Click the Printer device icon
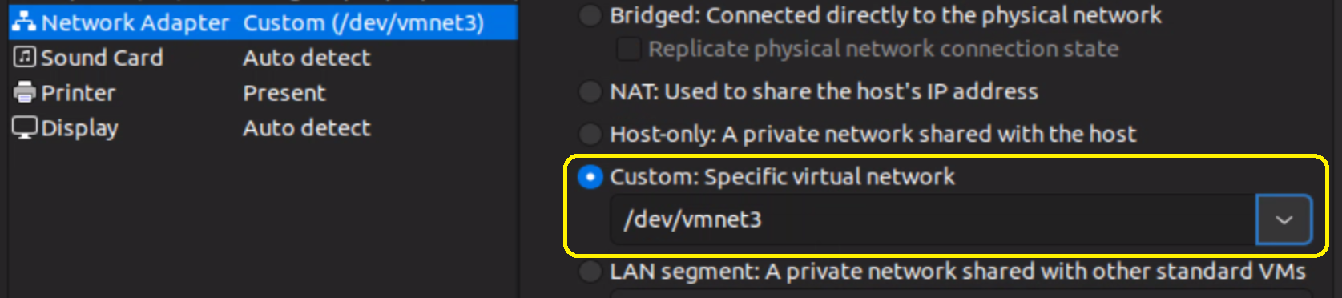The width and height of the screenshot is (1342, 298). [25, 92]
